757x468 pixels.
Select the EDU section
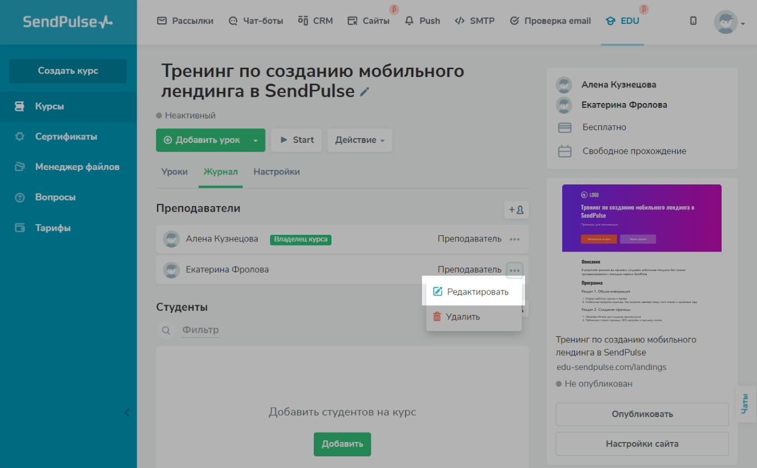(623, 21)
